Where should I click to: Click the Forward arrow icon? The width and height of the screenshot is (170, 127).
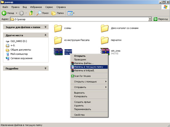[21, 13]
